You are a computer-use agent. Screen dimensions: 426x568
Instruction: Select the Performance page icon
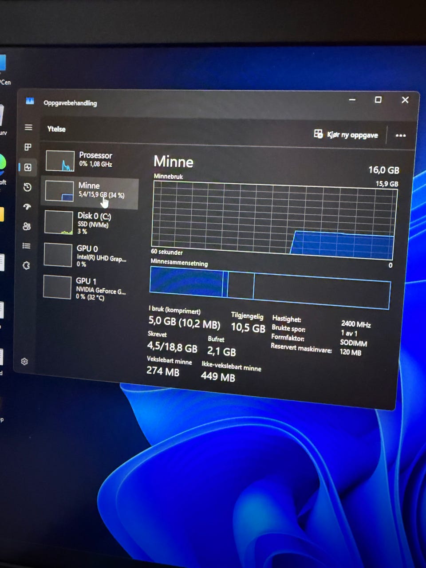point(28,167)
